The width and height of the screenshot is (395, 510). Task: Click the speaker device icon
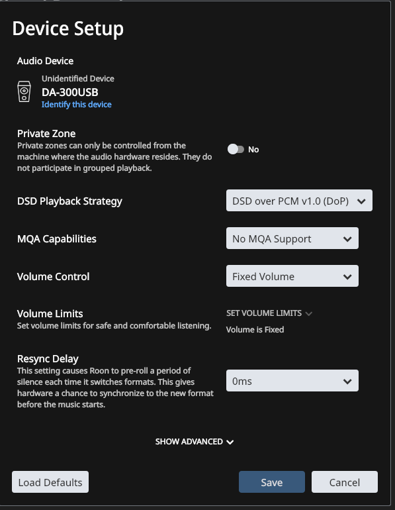[x=24, y=91]
